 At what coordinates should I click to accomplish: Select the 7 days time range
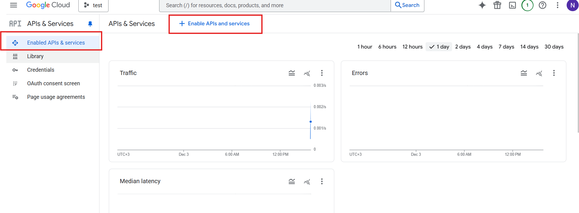pos(506,47)
